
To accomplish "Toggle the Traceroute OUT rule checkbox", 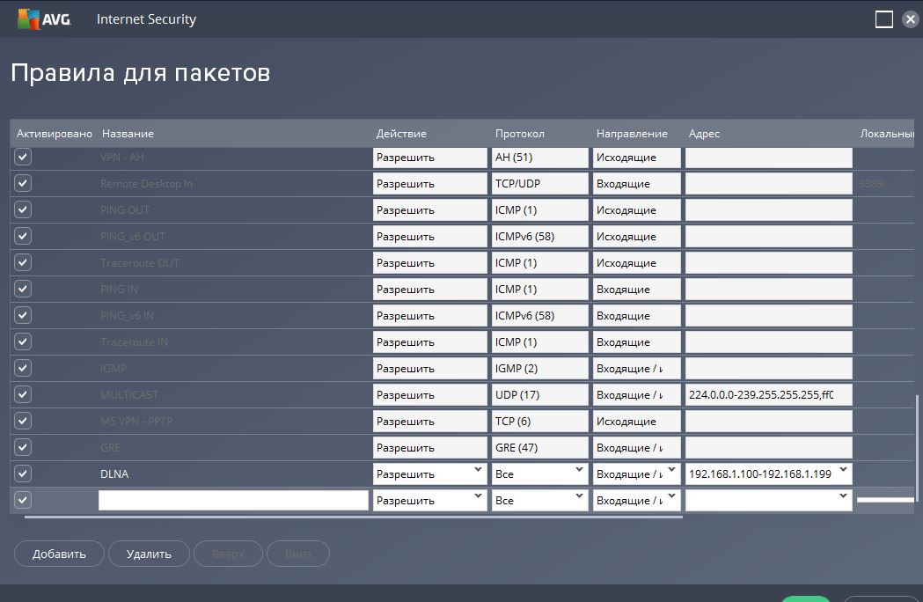I will 23,262.
